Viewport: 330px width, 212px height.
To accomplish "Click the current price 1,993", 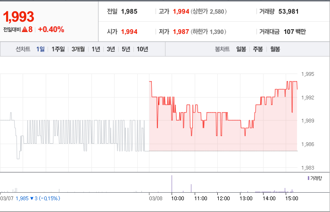I will [x=18, y=17].
